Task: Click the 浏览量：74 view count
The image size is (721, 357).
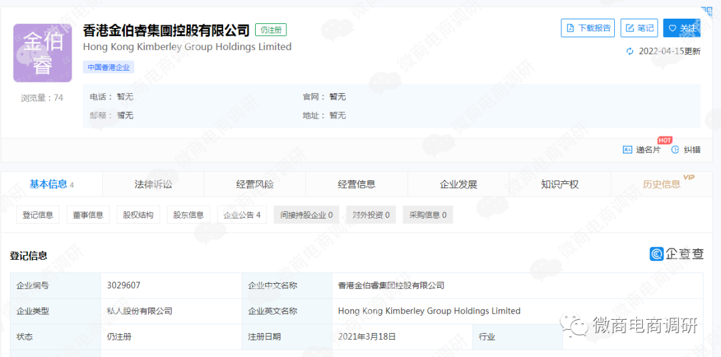Action: [42, 98]
